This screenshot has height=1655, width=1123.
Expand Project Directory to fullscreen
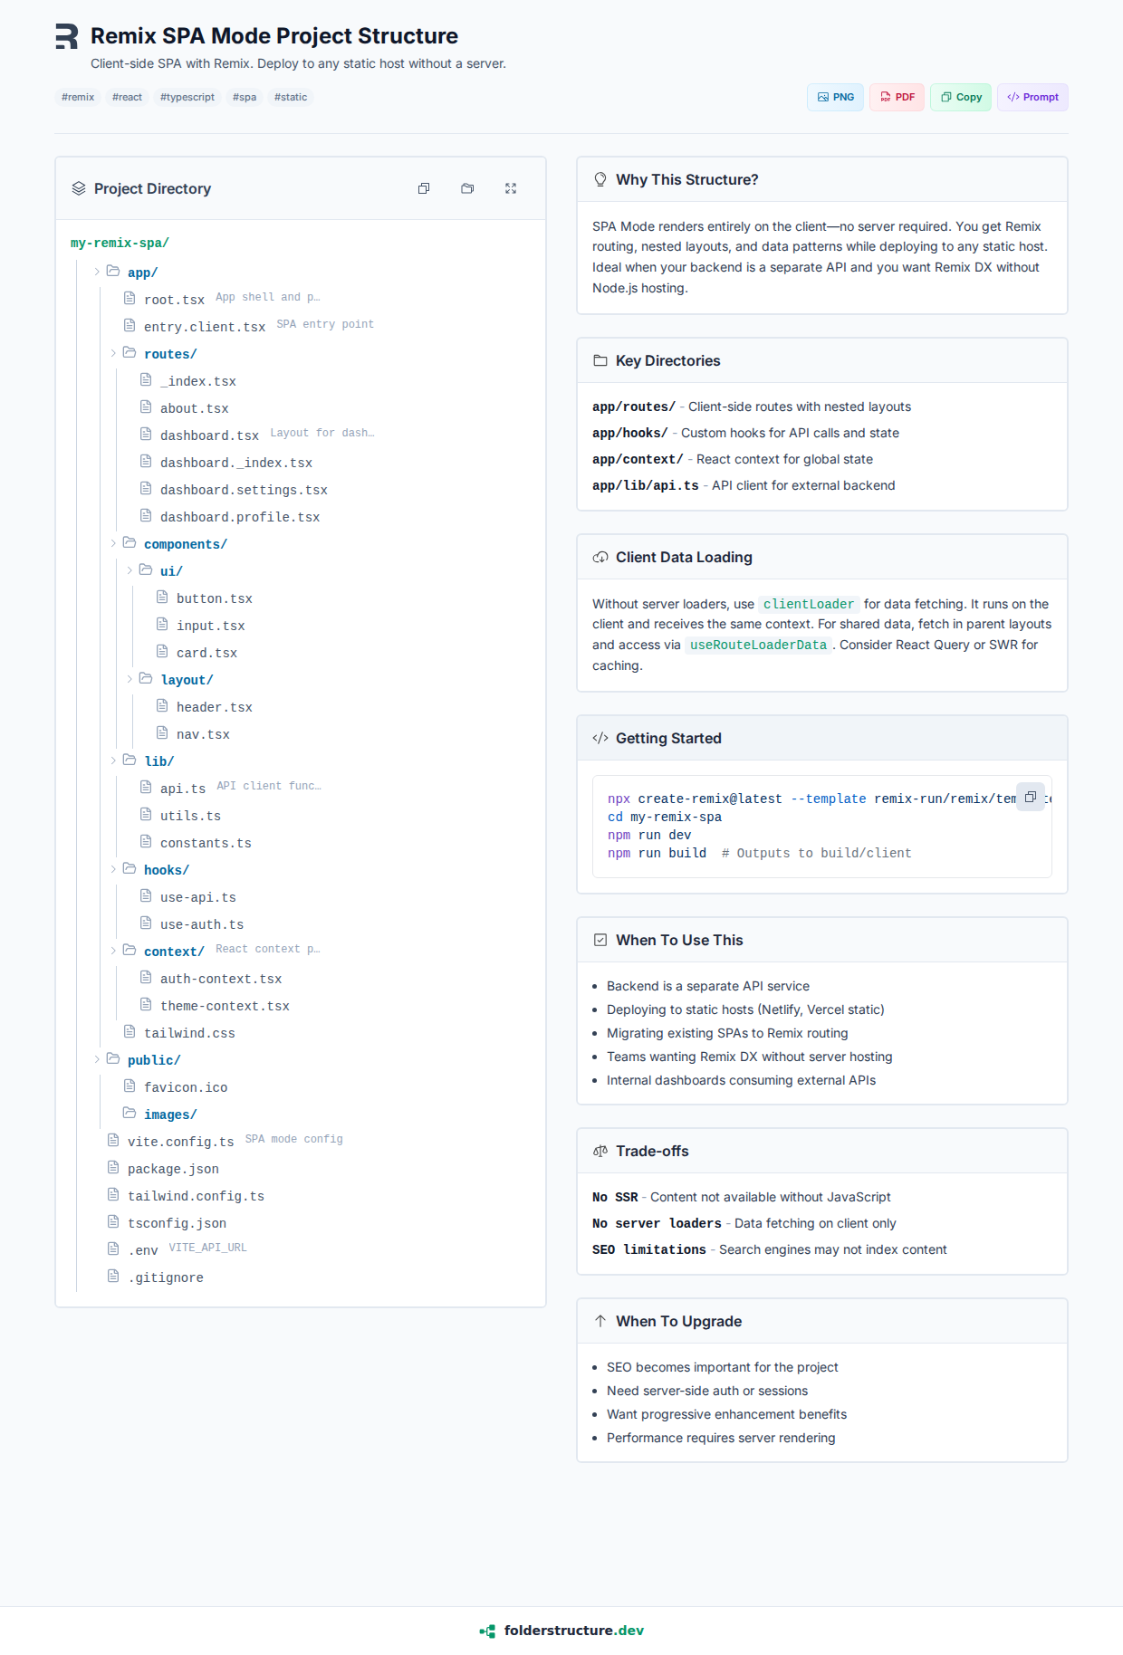click(x=511, y=188)
